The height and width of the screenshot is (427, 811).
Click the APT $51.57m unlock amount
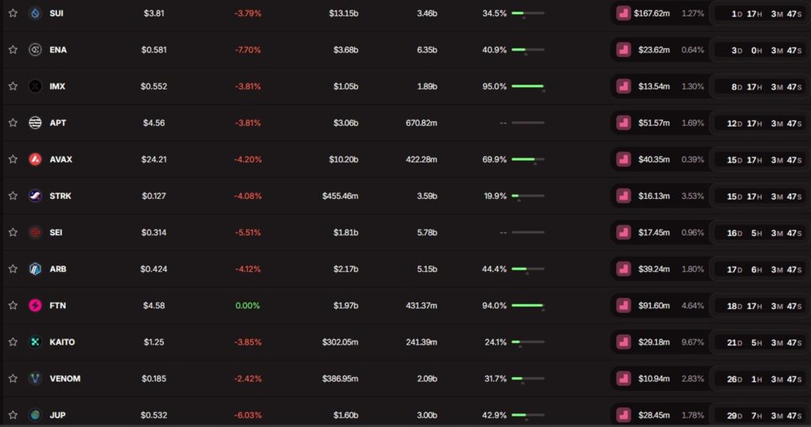[652, 123]
